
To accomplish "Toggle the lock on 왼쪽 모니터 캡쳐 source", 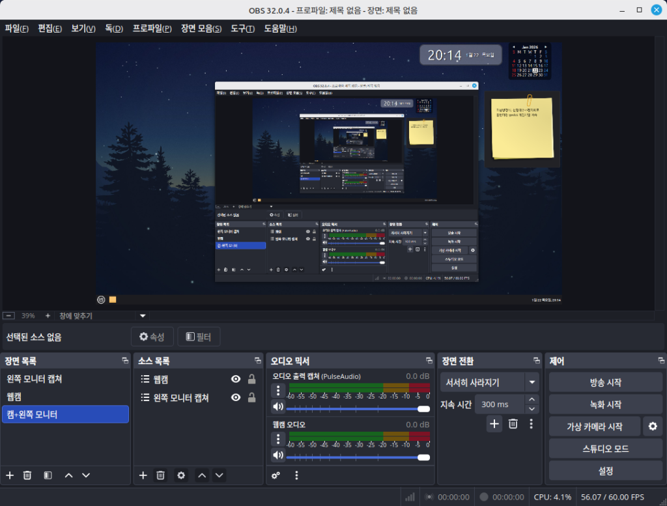I will (251, 397).
